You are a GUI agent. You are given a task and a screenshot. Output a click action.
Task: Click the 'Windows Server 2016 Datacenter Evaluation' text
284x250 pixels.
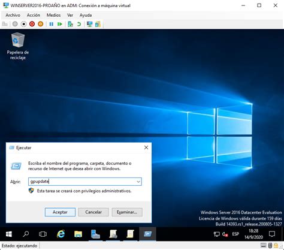pos(241,212)
